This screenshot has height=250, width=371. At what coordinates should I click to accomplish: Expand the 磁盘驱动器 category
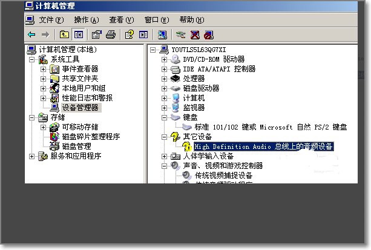164,88
